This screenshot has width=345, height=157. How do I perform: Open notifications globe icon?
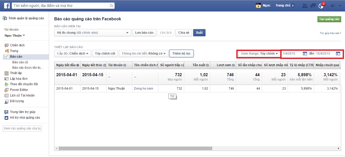pyautogui.click(x=321, y=6)
